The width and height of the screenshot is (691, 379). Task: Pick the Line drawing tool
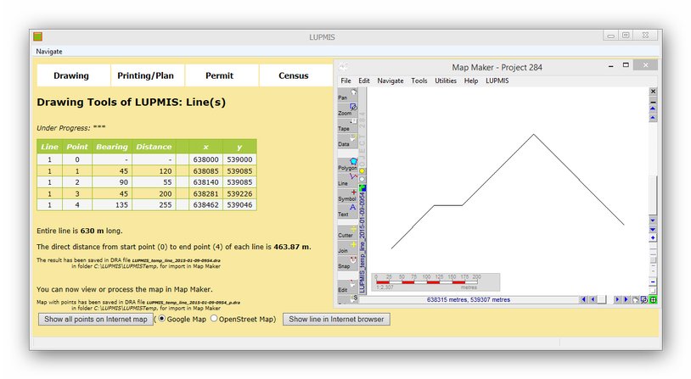pyautogui.click(x=347, y=180)
